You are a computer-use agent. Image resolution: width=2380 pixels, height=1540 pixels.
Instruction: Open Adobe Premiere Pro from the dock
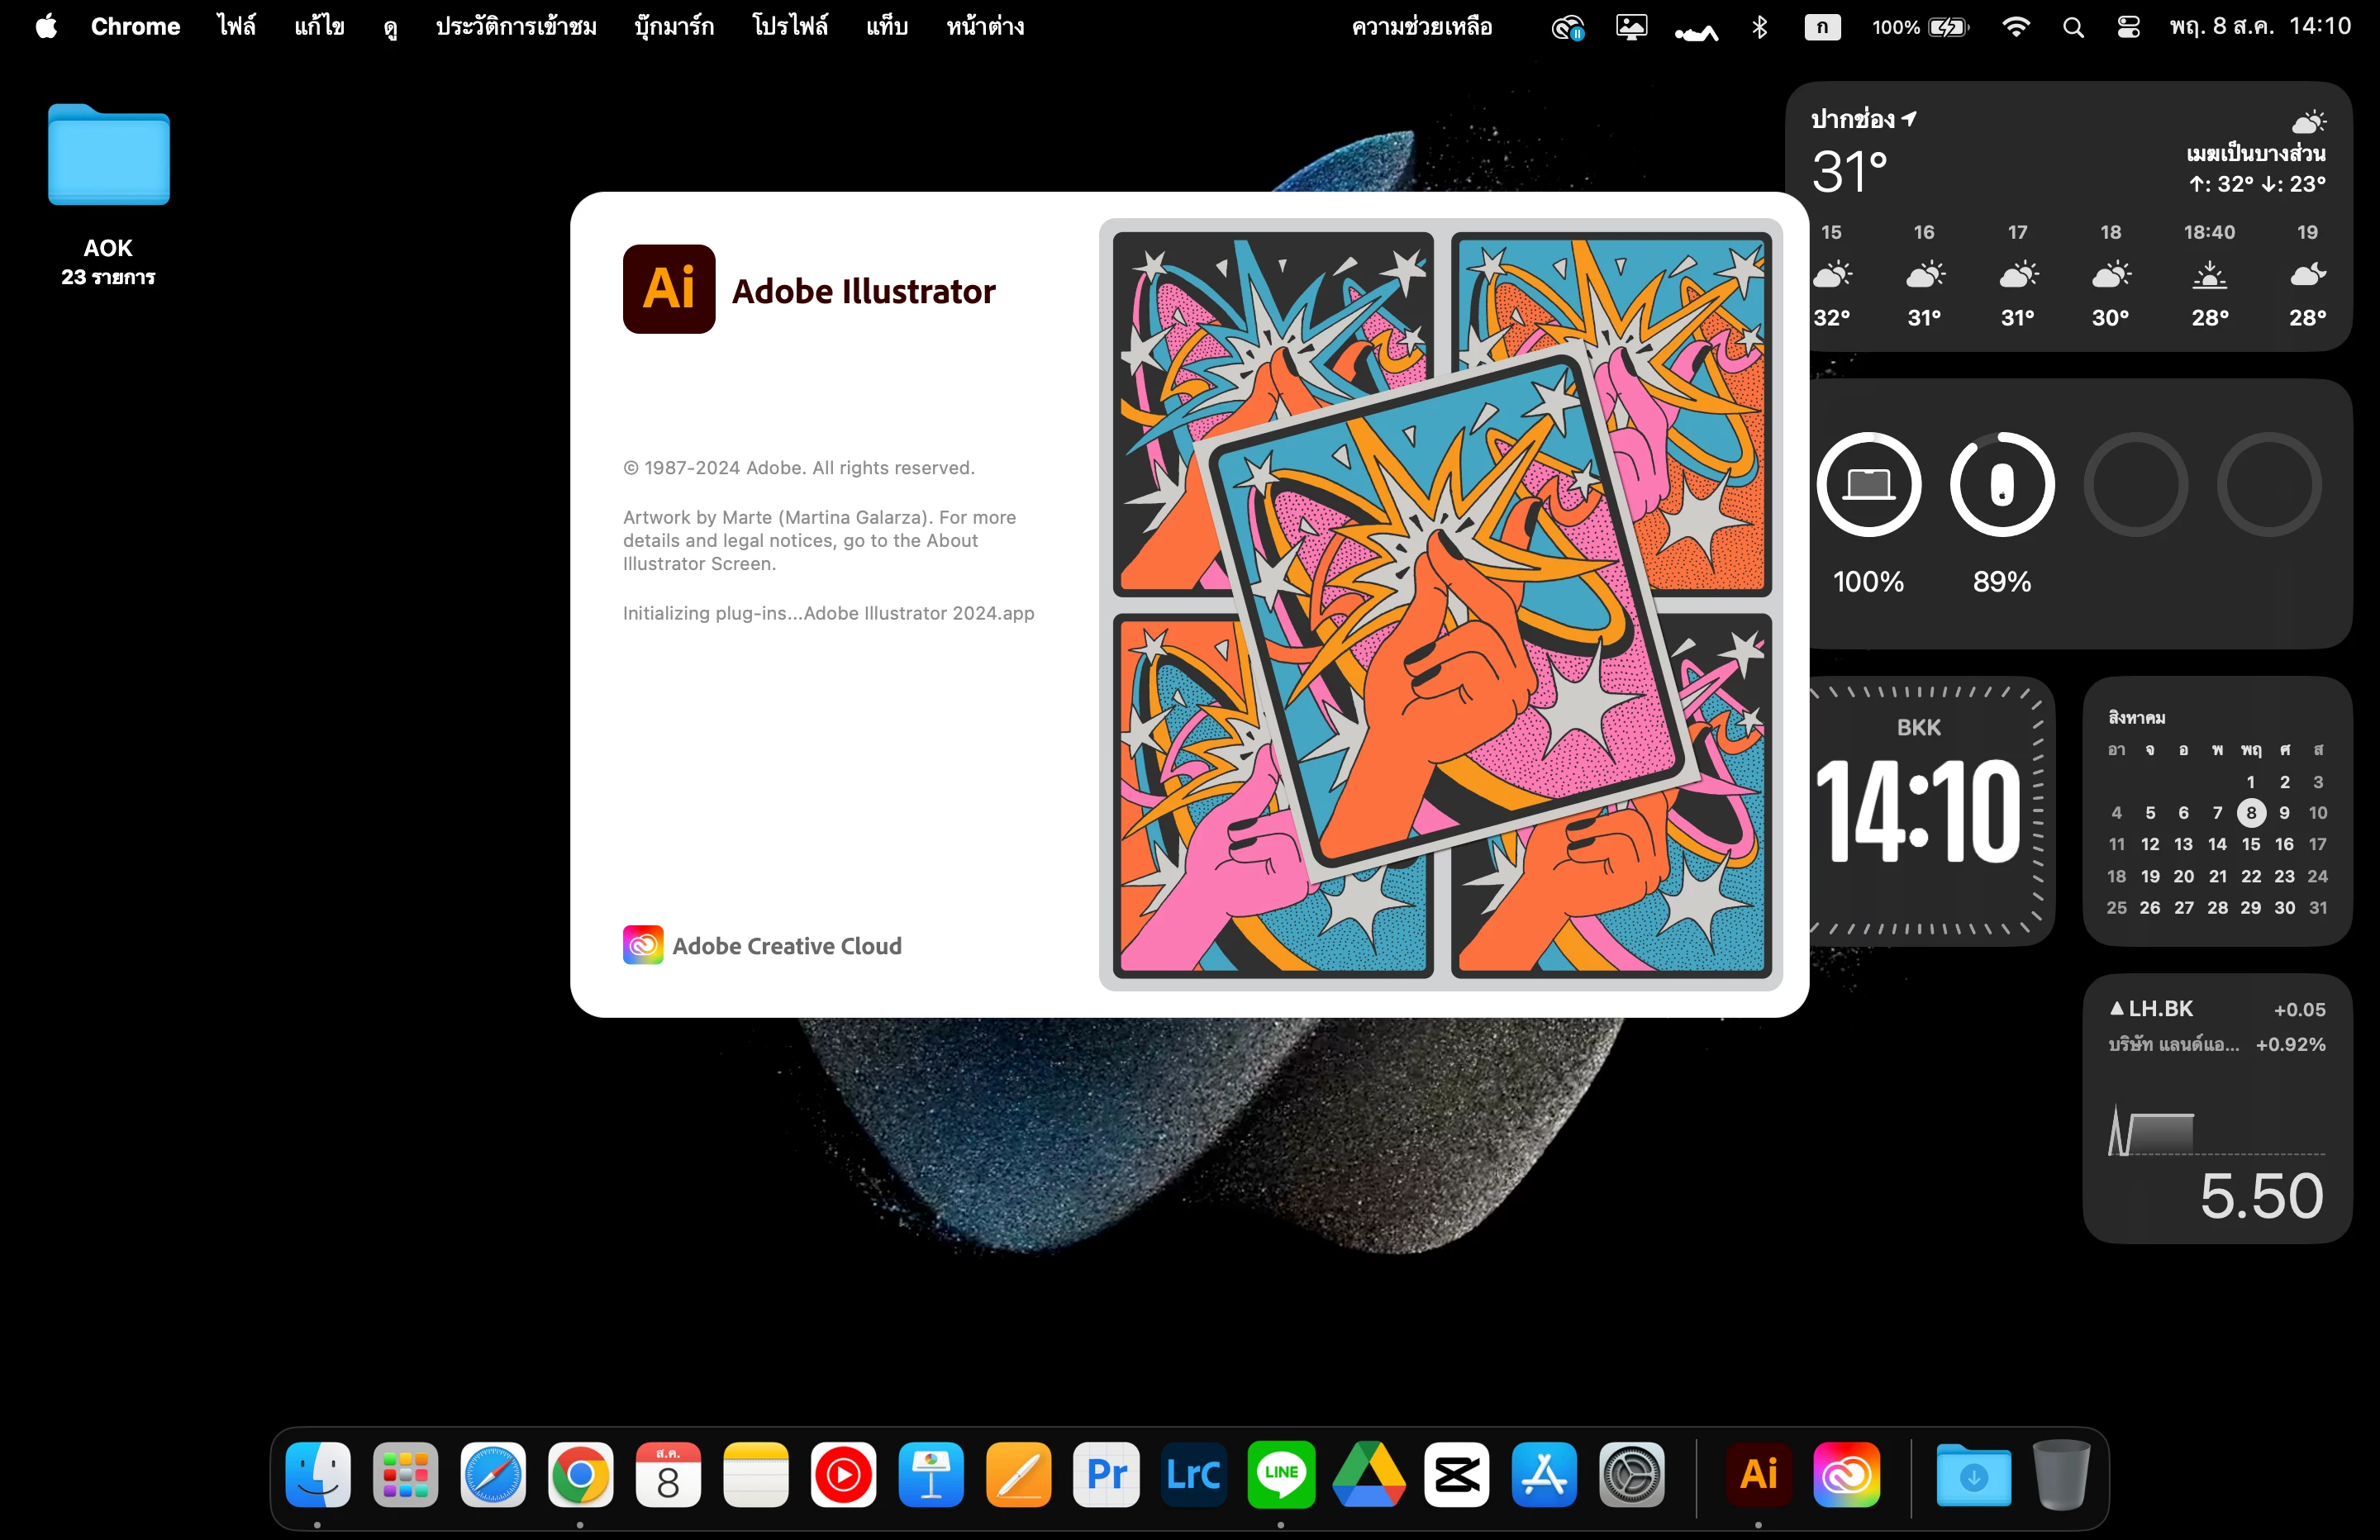(x=1106, y=1474)
